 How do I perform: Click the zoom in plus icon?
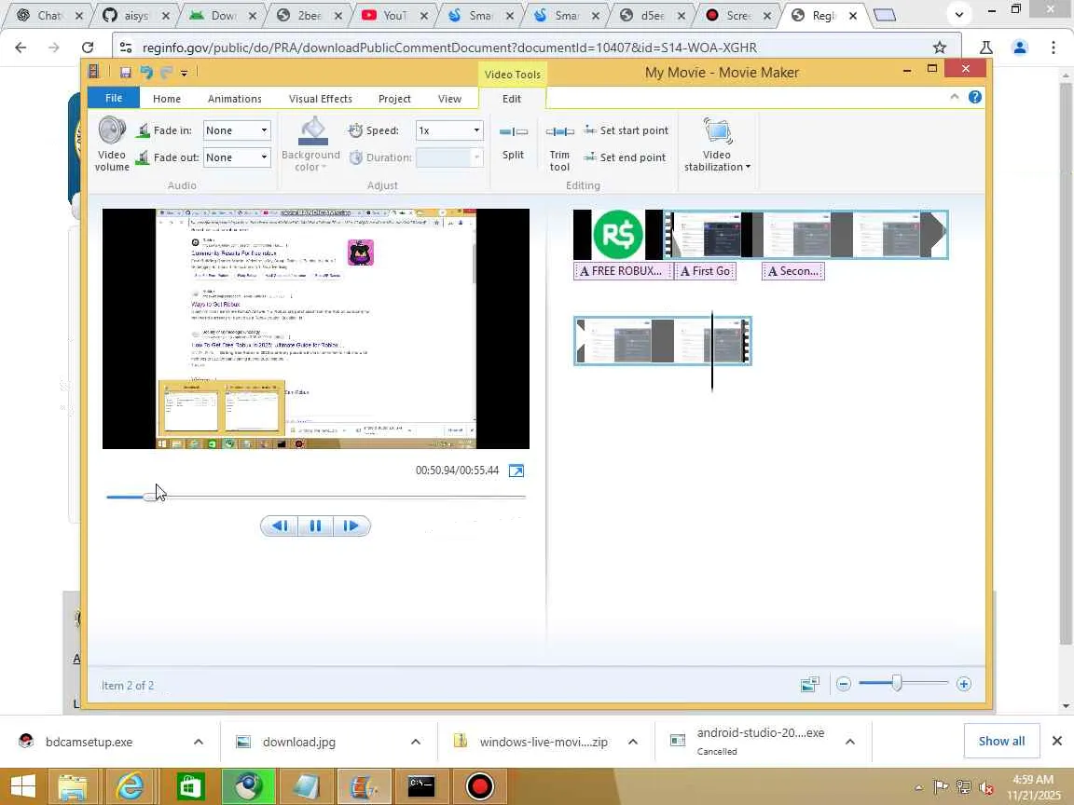coord(964,684)
